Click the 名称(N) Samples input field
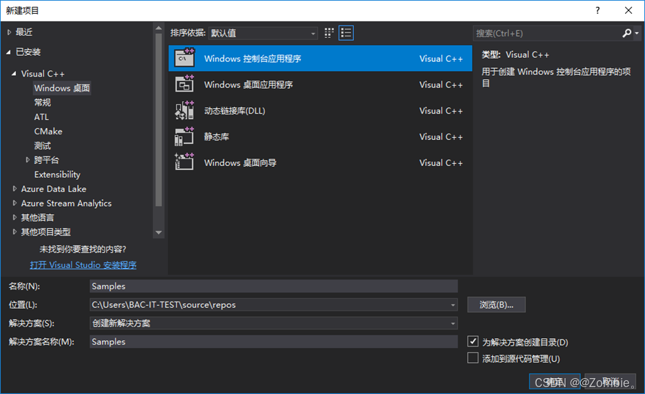The image size is (645, 394). click(273, 286)
